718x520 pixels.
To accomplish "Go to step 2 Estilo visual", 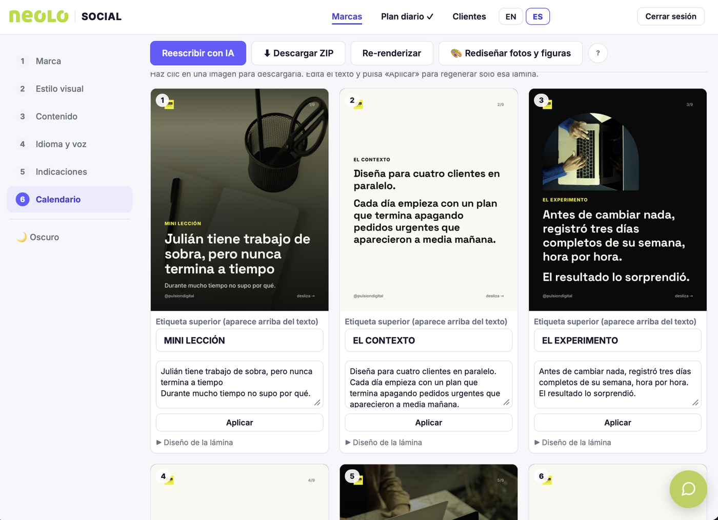I will click(x=70, y=89).
